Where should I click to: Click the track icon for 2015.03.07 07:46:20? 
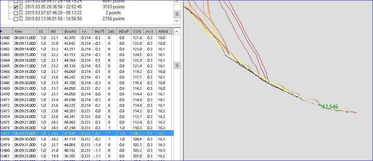(x=21, y=13)
